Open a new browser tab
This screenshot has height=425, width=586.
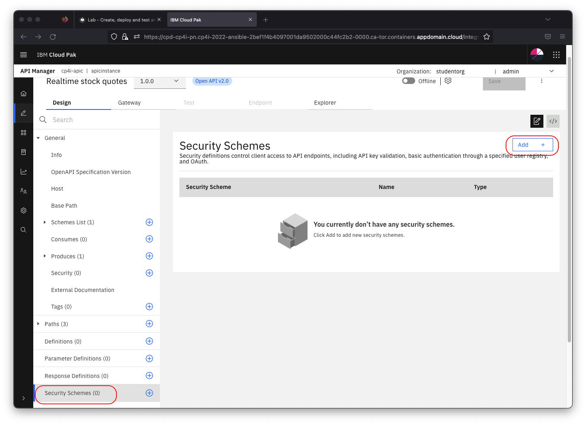point(265,19)
